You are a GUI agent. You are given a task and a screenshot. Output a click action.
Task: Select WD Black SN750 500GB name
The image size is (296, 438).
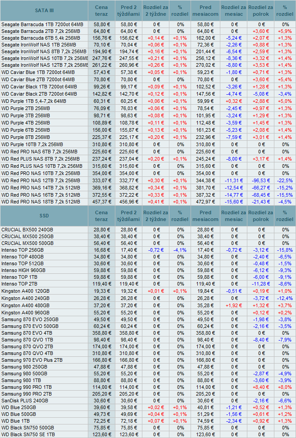(x=27, y=428)
